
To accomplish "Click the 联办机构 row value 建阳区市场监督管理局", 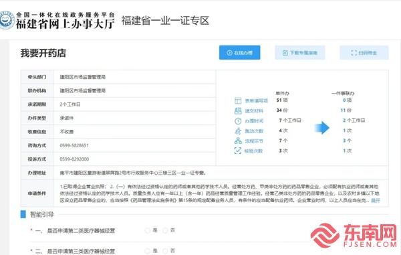I will [x=83, y=90].
